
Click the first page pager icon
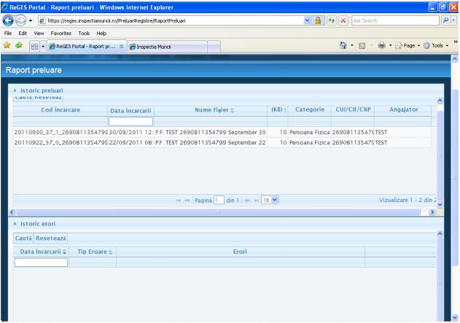click(179, 201)
